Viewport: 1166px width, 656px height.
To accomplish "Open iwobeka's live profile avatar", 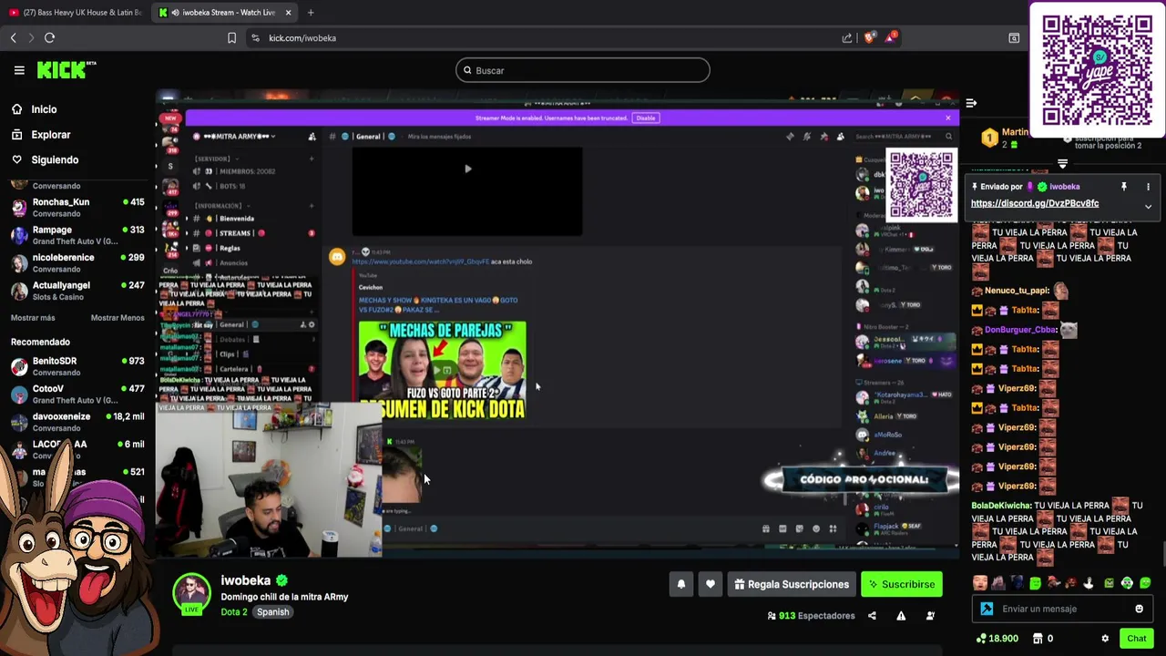I will coord(191,594).
